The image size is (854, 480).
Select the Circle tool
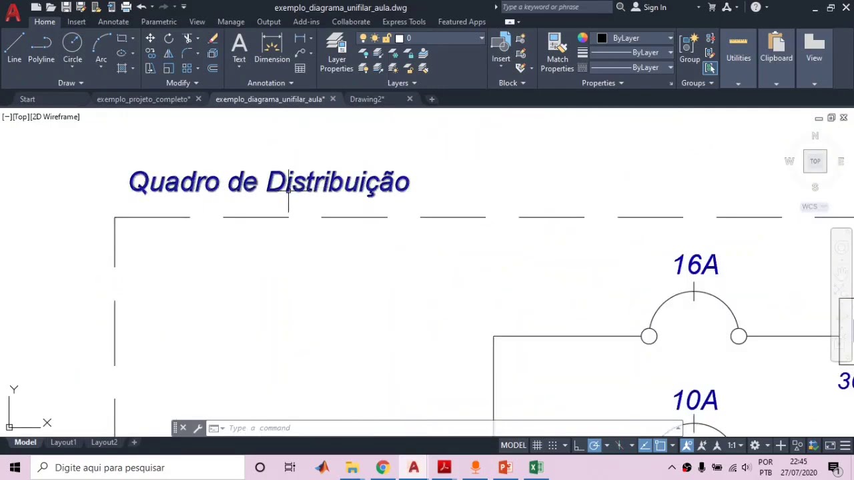[72, 49]
